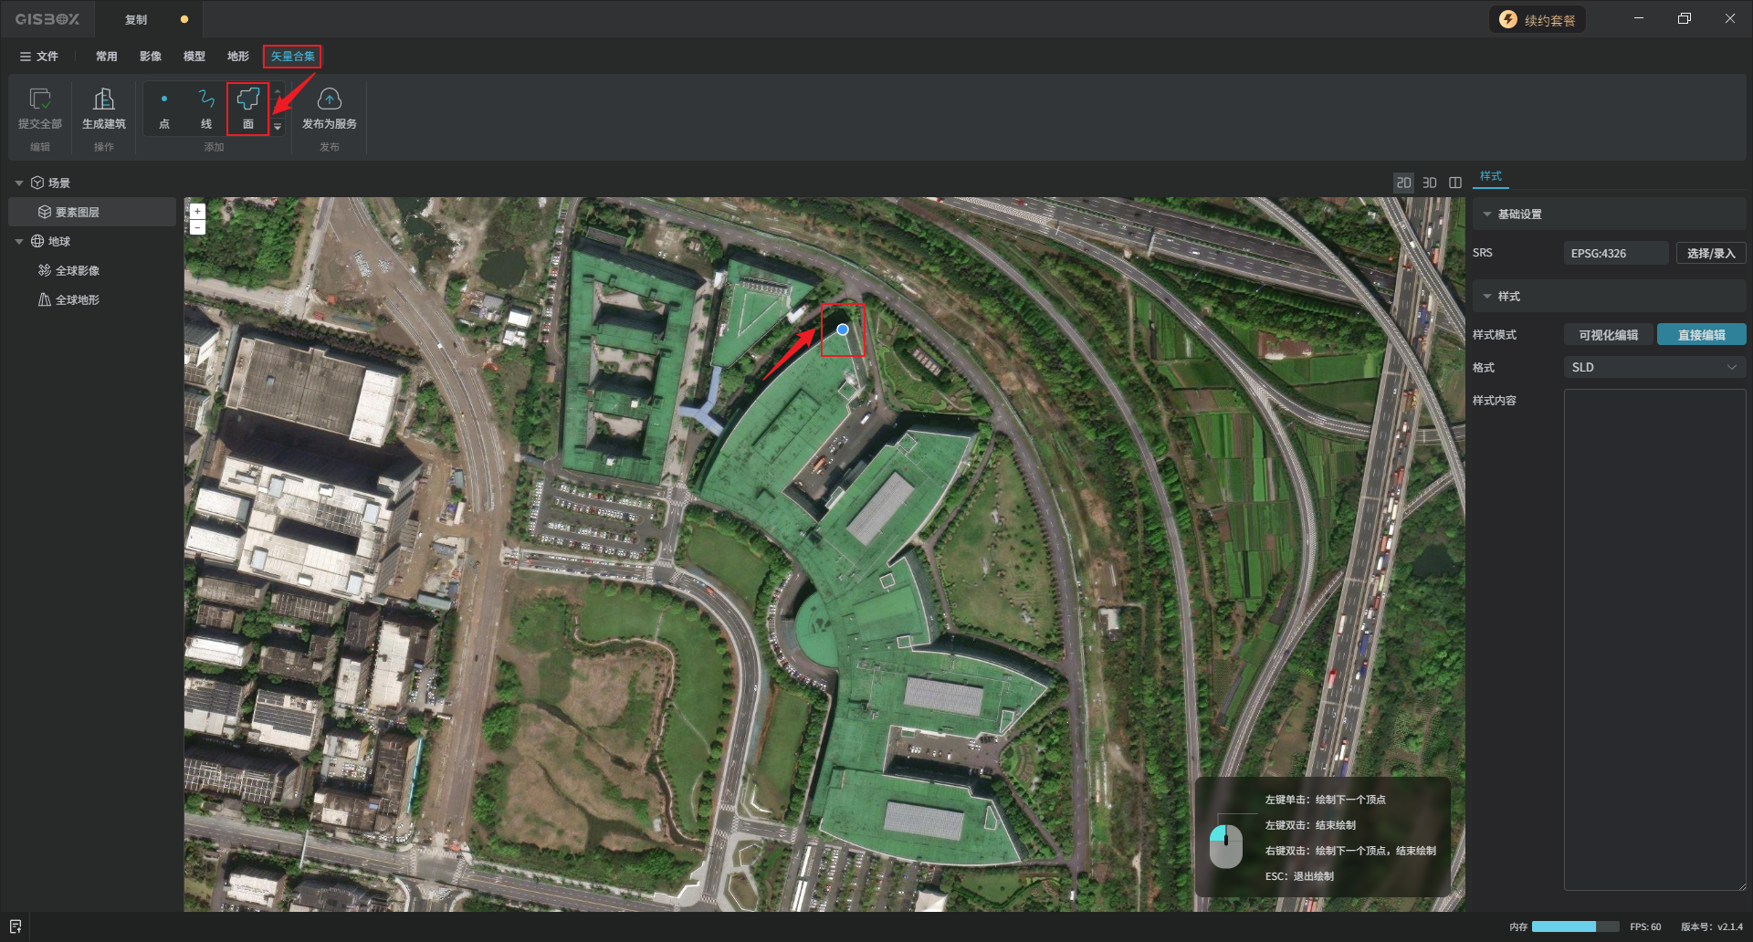Click the 生成建筑 generate building icon
The height and width of the screenshot is (942, 1753).
pos(104,99)
